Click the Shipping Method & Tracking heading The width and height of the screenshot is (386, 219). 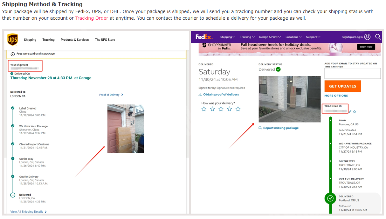pos(42,4)
